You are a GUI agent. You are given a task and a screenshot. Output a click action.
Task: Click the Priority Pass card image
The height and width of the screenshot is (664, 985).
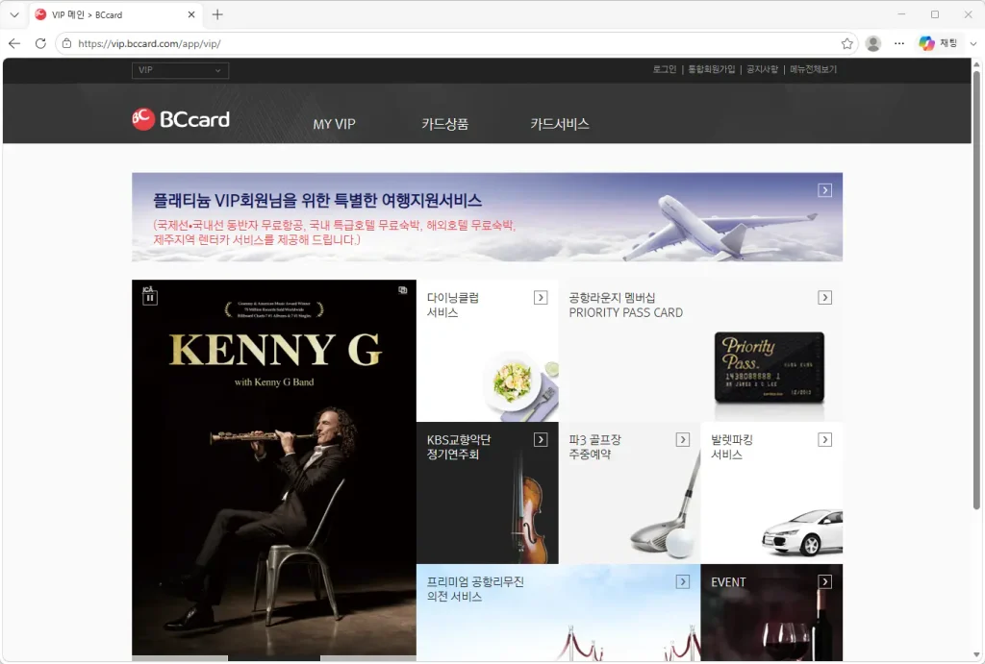[769, 367]
